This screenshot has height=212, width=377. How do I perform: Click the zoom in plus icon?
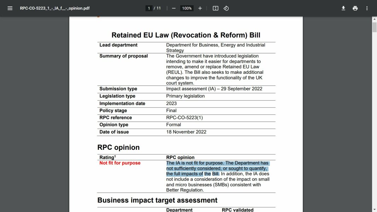click(x=200, y=8)
